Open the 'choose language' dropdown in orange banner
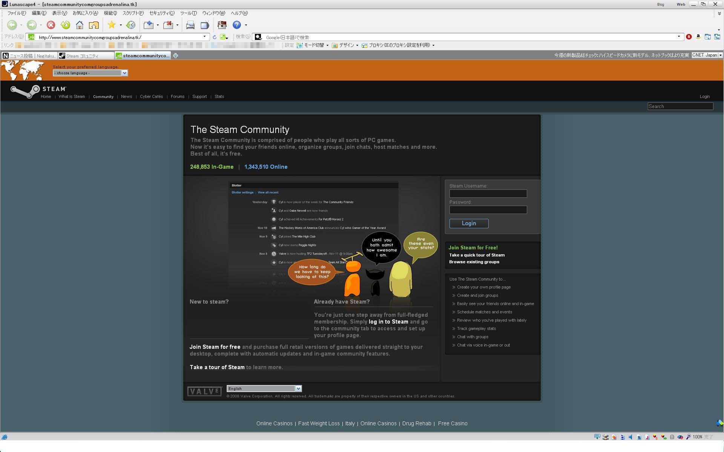This screenshot has height=452, width=724. pyautogui.click(x=90, y=73)
